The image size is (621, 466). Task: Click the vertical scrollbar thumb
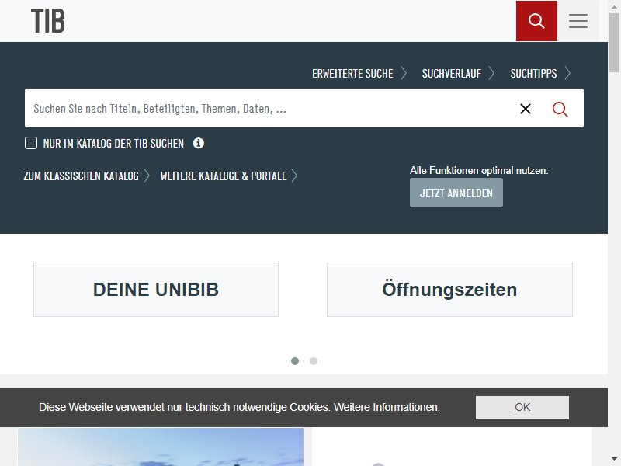click(x=614, y=43)
